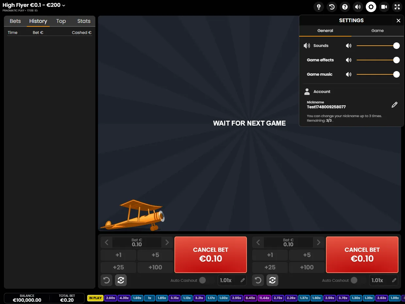Screen dimensions: 405x304
Task: Add +100 in first bet panel
Action: click(x=155, y=267)
